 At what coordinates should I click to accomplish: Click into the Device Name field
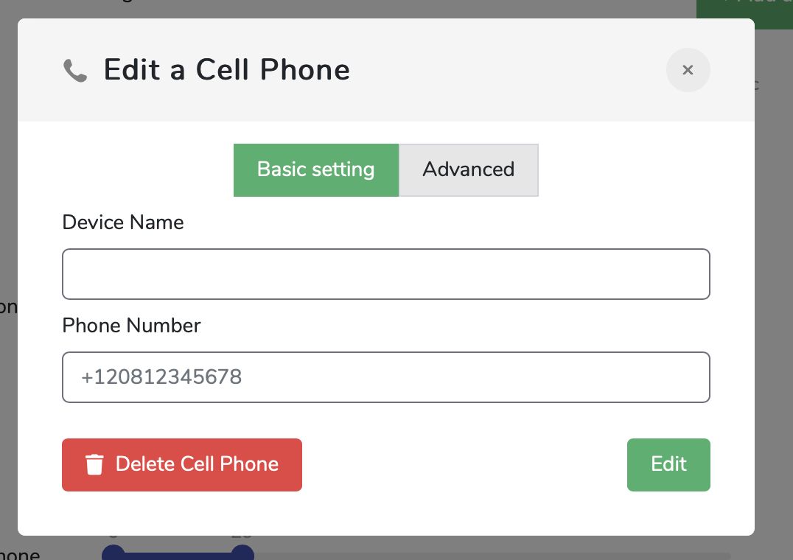(x=385, y=274)
